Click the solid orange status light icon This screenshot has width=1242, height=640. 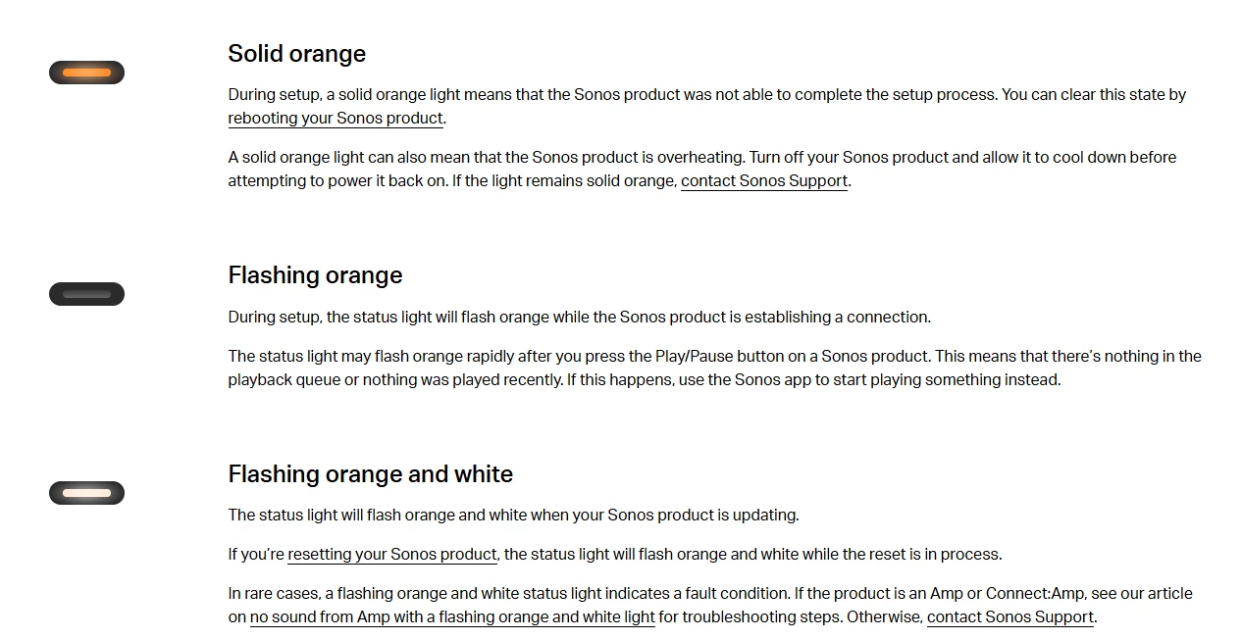click(86, 73)
